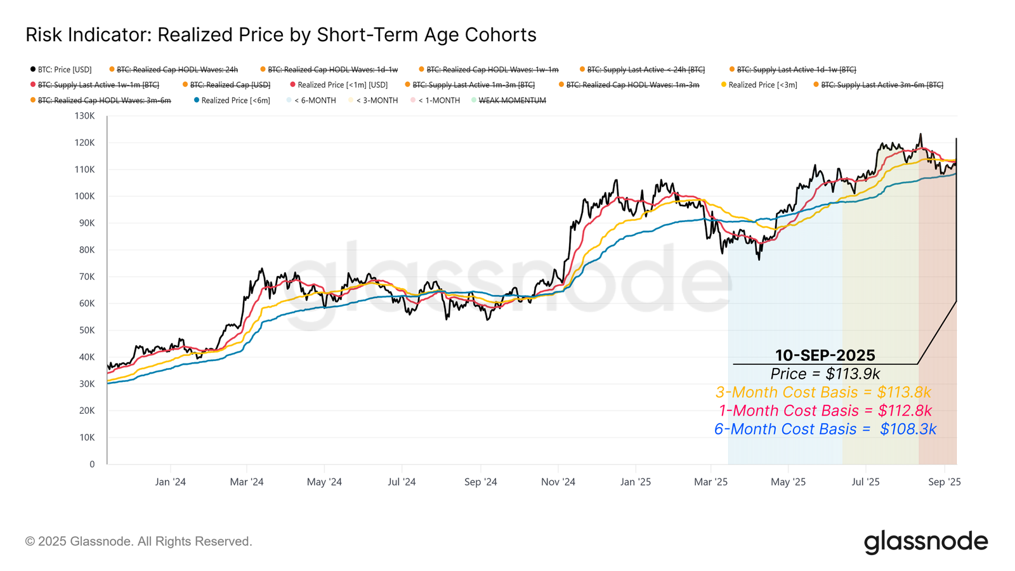Click the blue Realized Price [<6m] legend dot
Screen dimensions: 1015x571
[197, 100]
